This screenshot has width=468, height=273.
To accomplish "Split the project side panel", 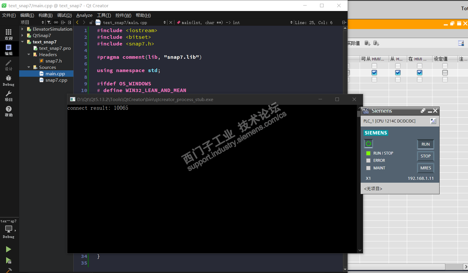I will (x=63, y=22).
